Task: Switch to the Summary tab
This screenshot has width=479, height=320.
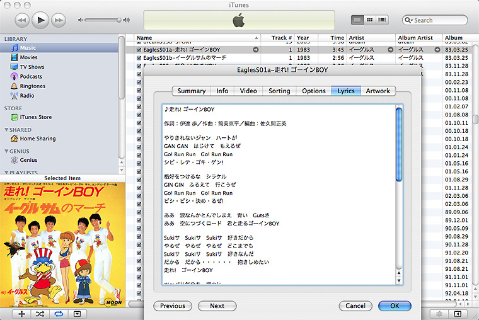Action: pyautogui.click(x=192, y=91)
